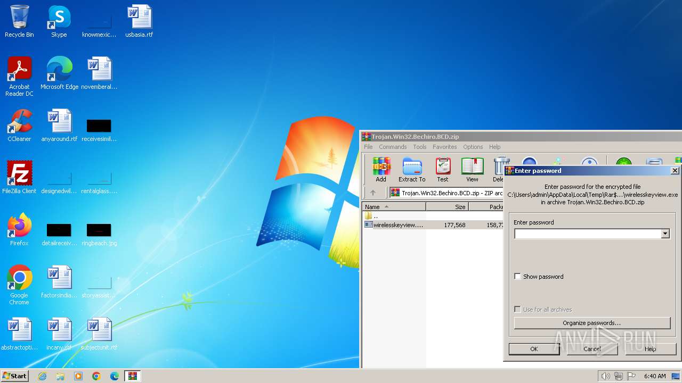Open ringbeach.jpg image file
The height and width of the screenshot is (383, 682).
click(x=99, y=234)
